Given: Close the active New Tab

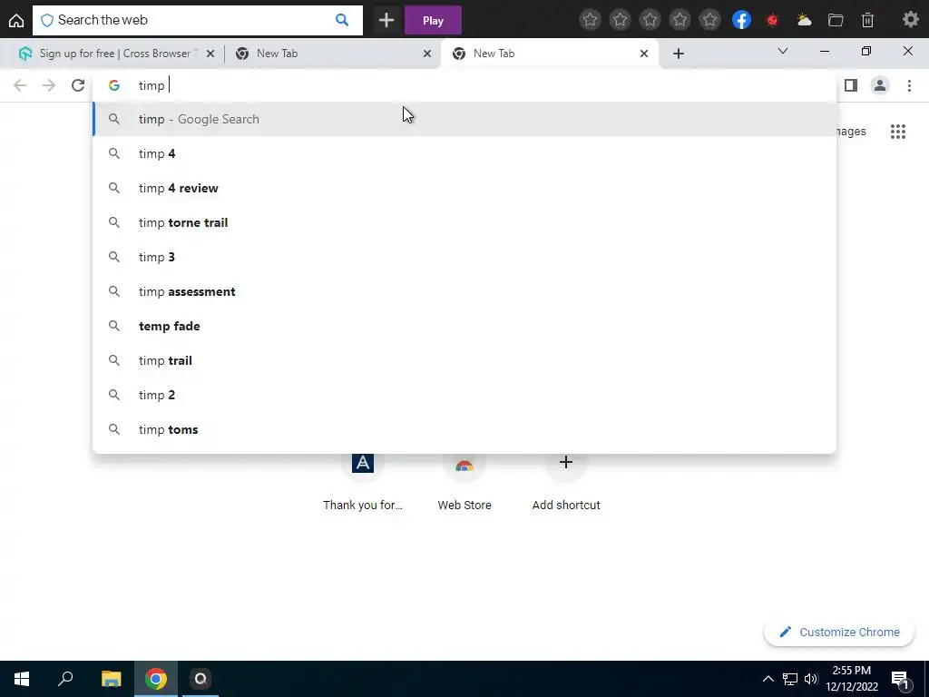Looking at the screenshot, I should coord(644,54).
